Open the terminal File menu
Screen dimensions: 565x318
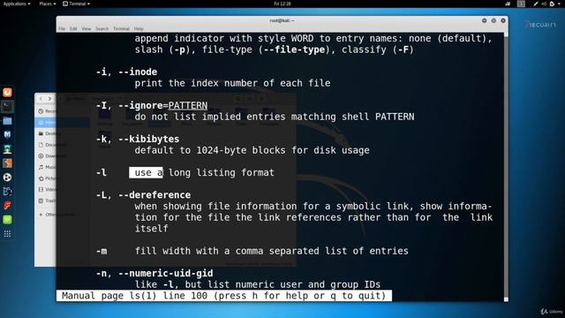click(62, 28)
